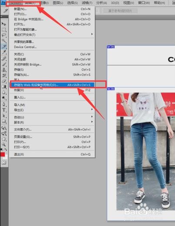
Task: Choose 退出(X) menu entry
Action: click(x=52, y=154)
